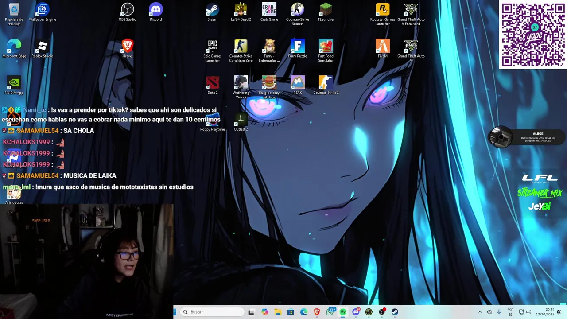Switch to Steam in the taskbar
This screenshot has width=567, height=319.
click(x=394, y=312)
